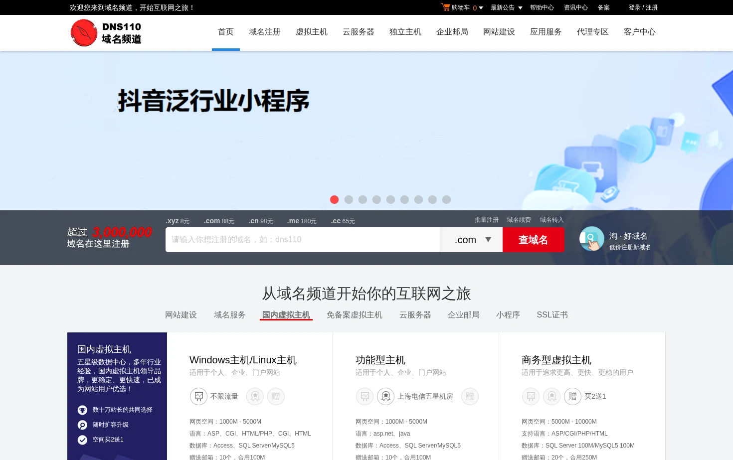
Task: Open 域名注册 navigation item
Action: click(265, 32)
